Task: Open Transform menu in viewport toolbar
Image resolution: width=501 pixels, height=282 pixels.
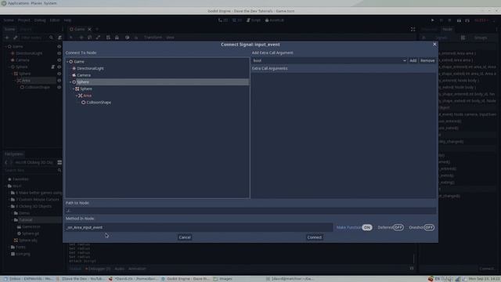Action: point(153,38)
